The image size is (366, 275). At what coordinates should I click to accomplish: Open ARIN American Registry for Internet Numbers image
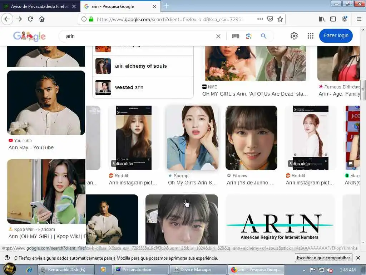pos(280,219)
